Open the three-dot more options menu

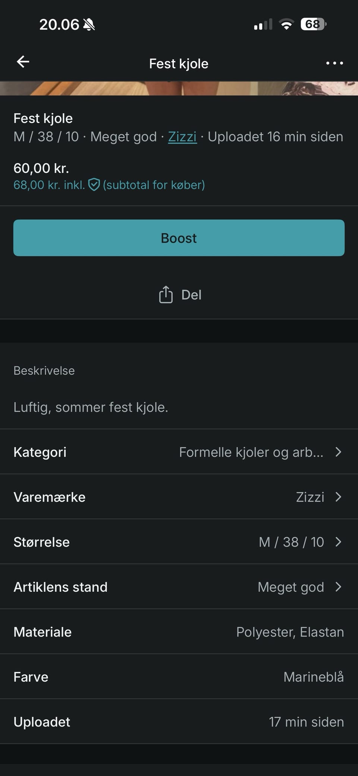coord(334,63)
